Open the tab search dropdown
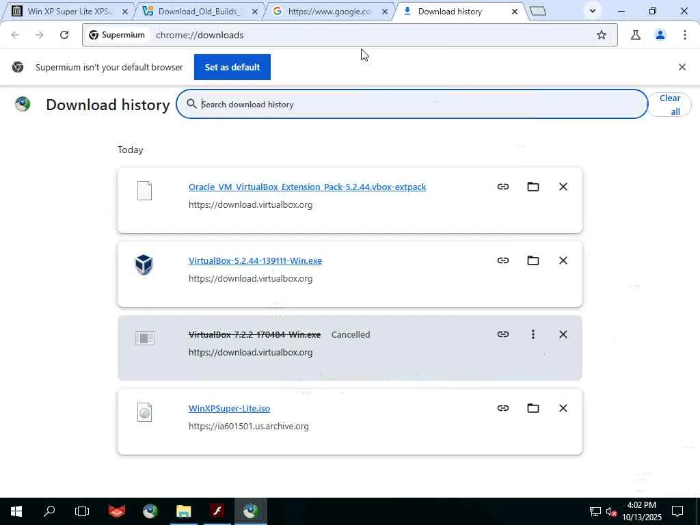 [593, 11]
